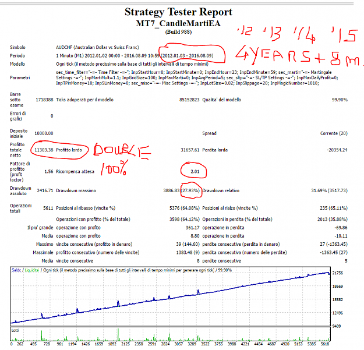Click the "Spread" label

pyautogui.click(x=210, y=133)
